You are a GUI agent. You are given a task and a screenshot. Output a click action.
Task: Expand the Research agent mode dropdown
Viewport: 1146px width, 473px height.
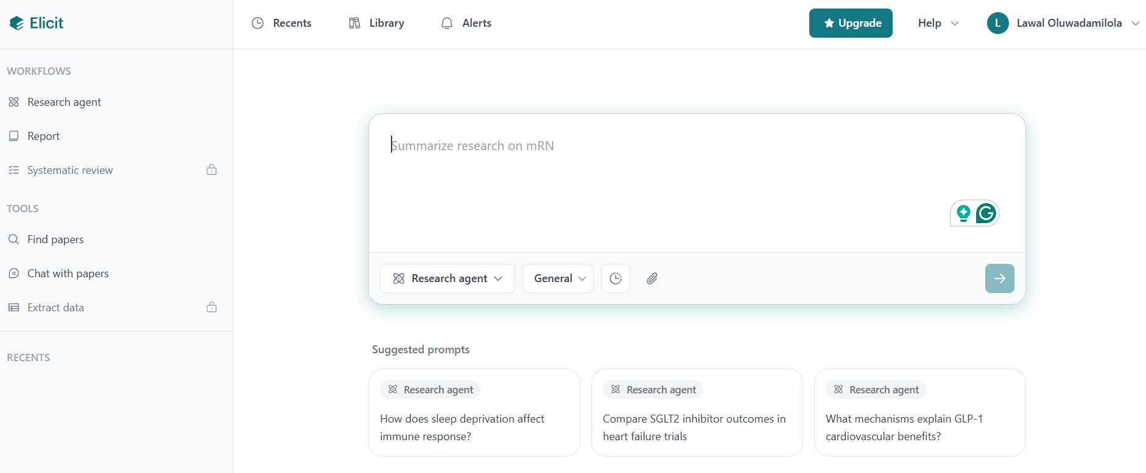[x=448, y=278]
